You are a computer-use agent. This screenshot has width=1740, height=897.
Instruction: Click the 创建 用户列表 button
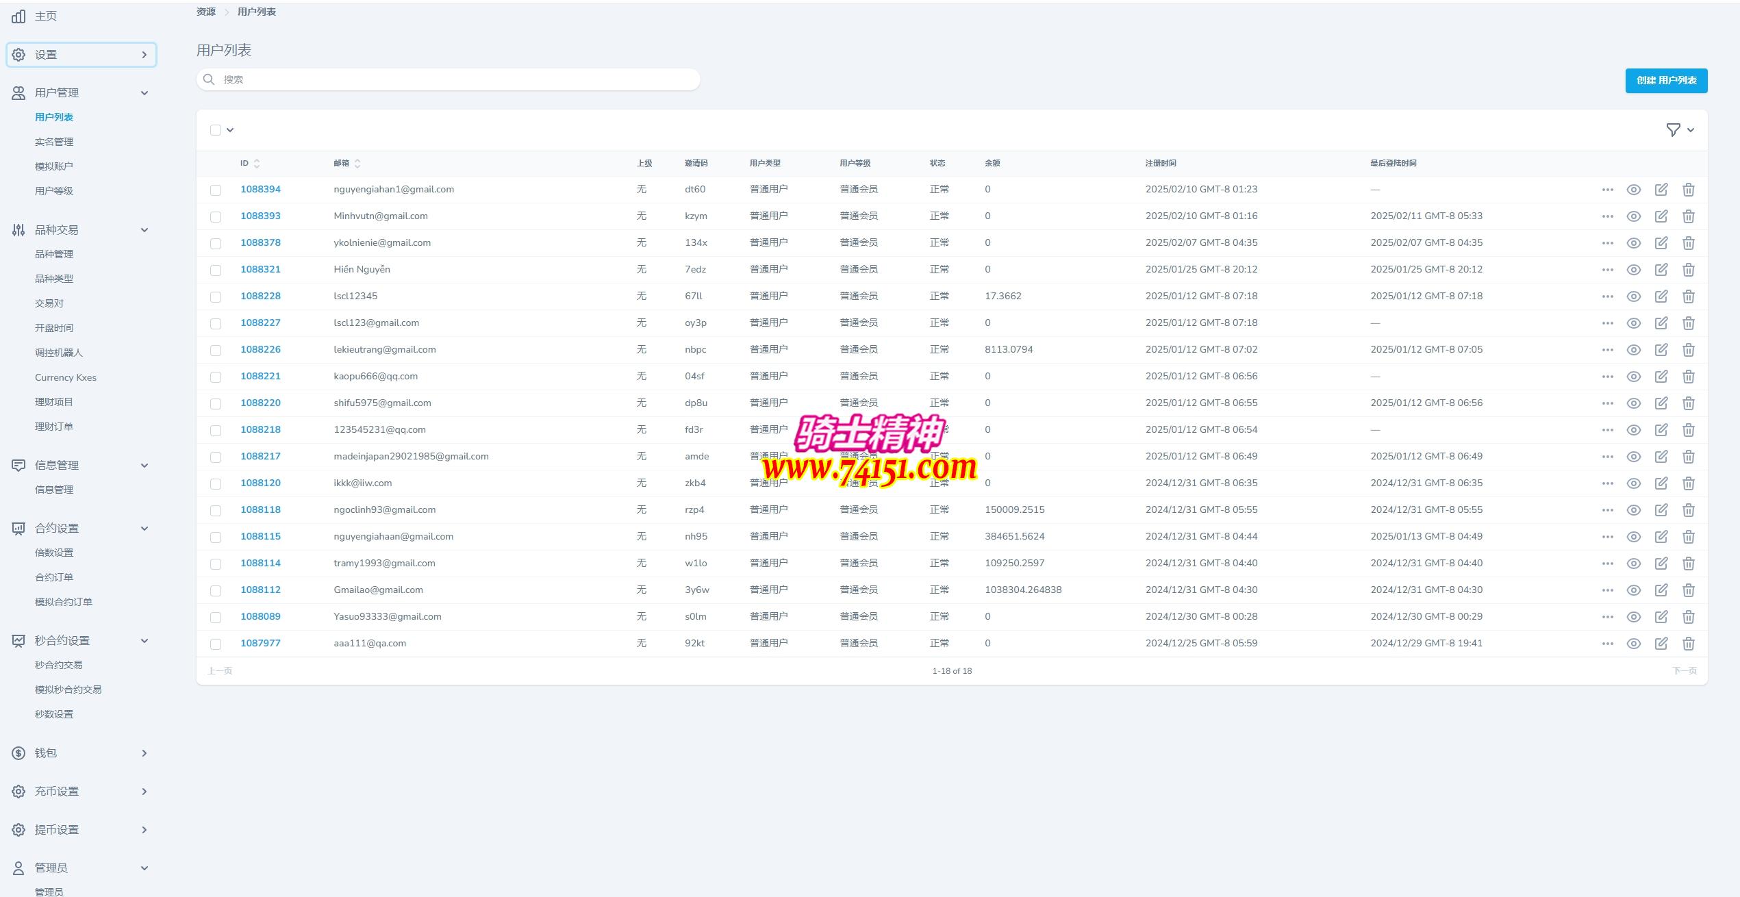[x=1665, y=80]
